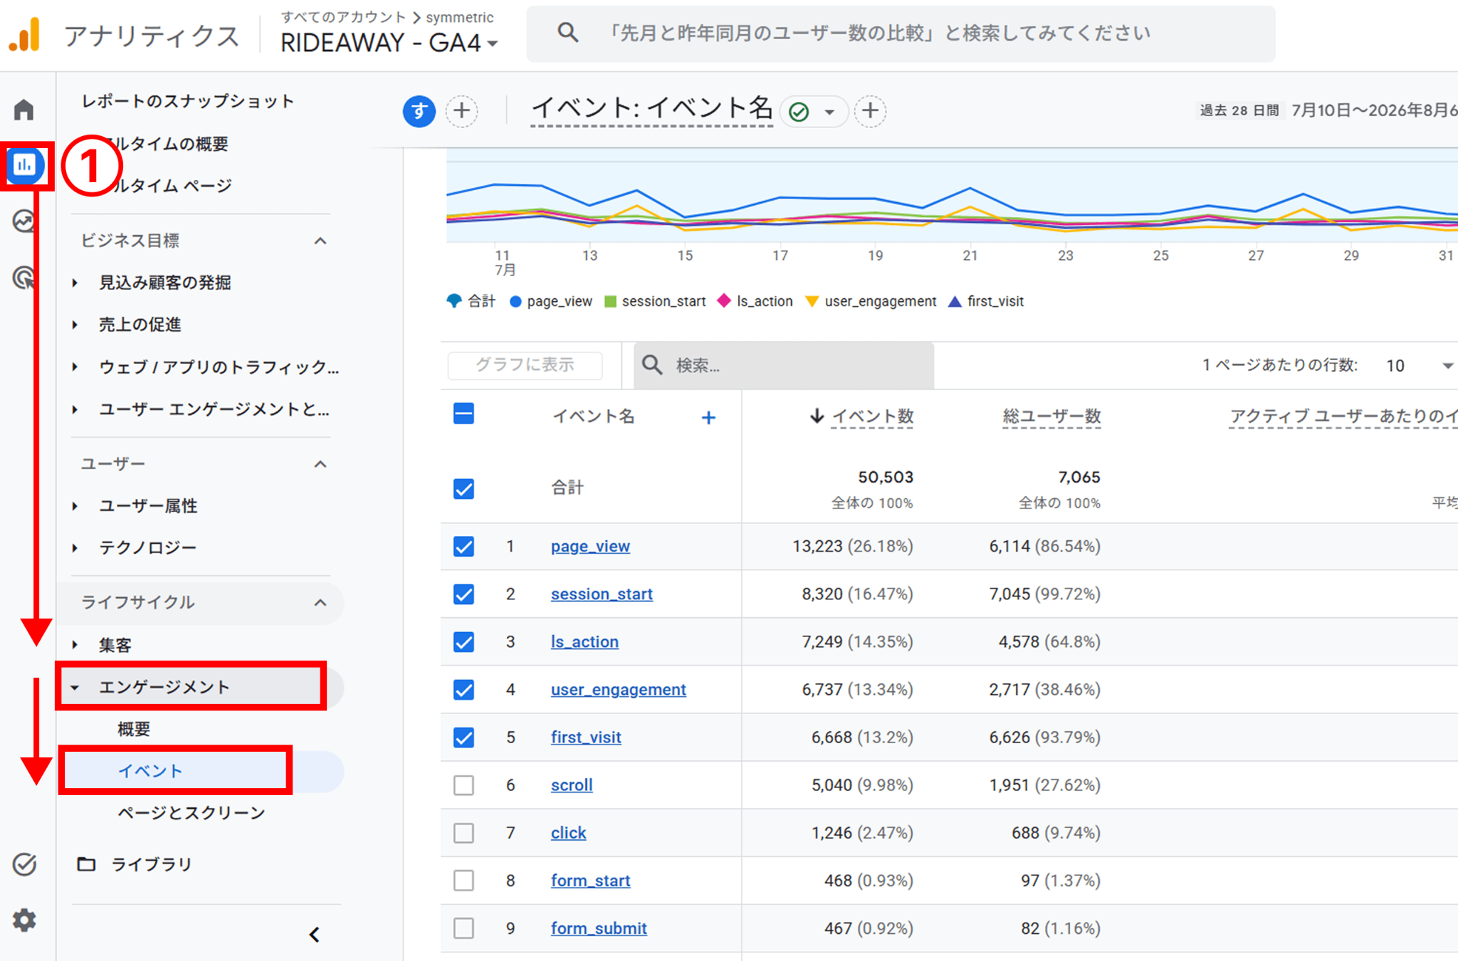The image size is (1458, 961).
Task: Check the scroll row checkbox
Action: [463, 785]
